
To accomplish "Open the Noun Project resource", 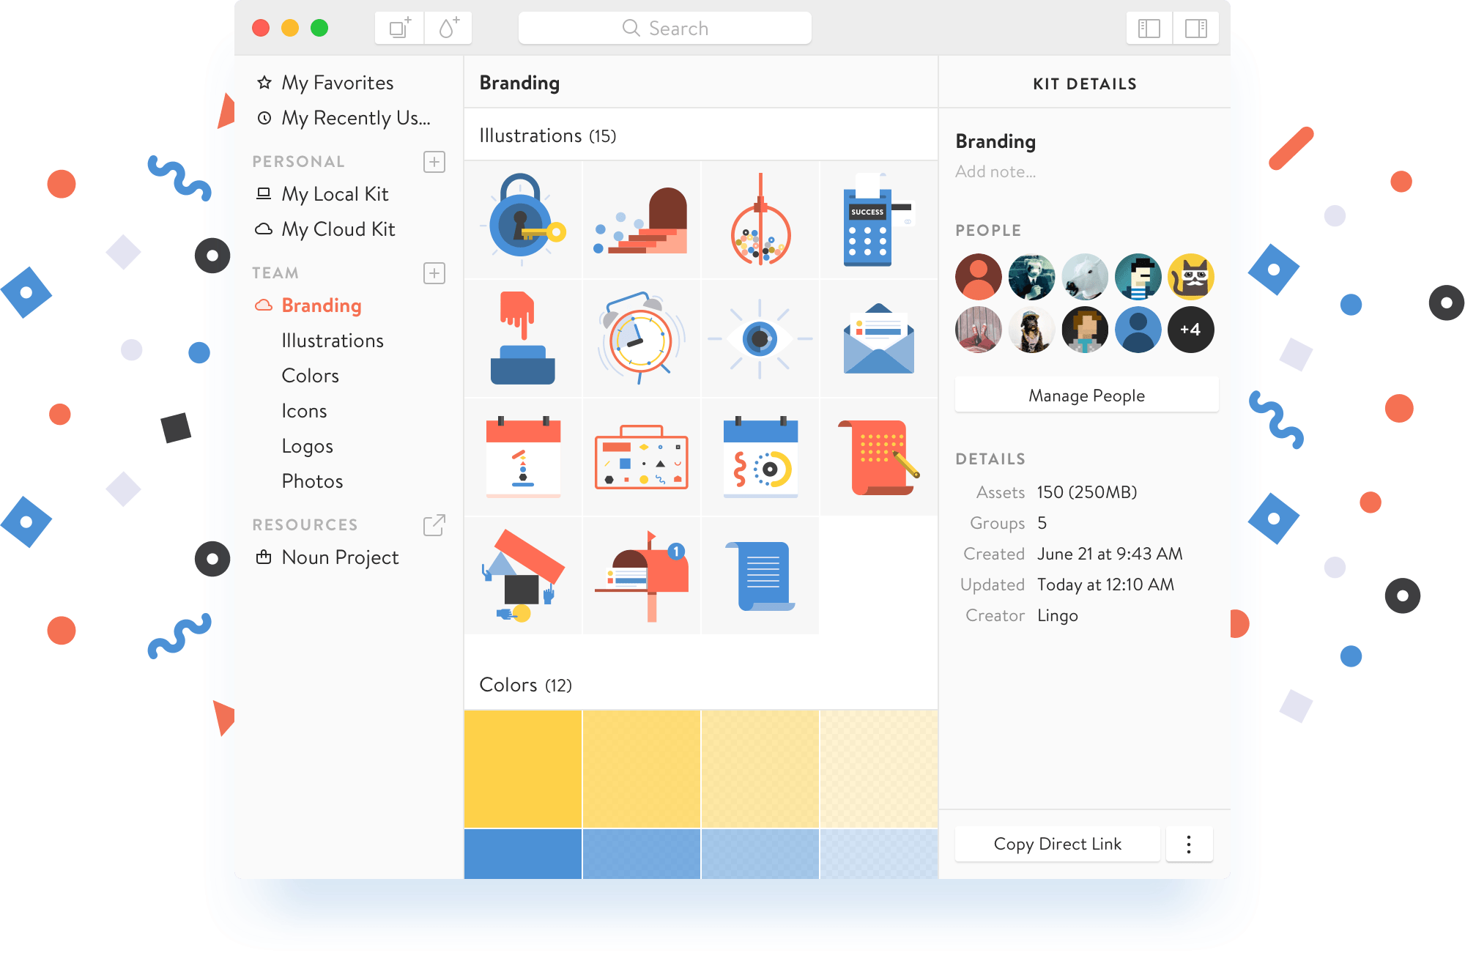I will (x=340, y=557).
